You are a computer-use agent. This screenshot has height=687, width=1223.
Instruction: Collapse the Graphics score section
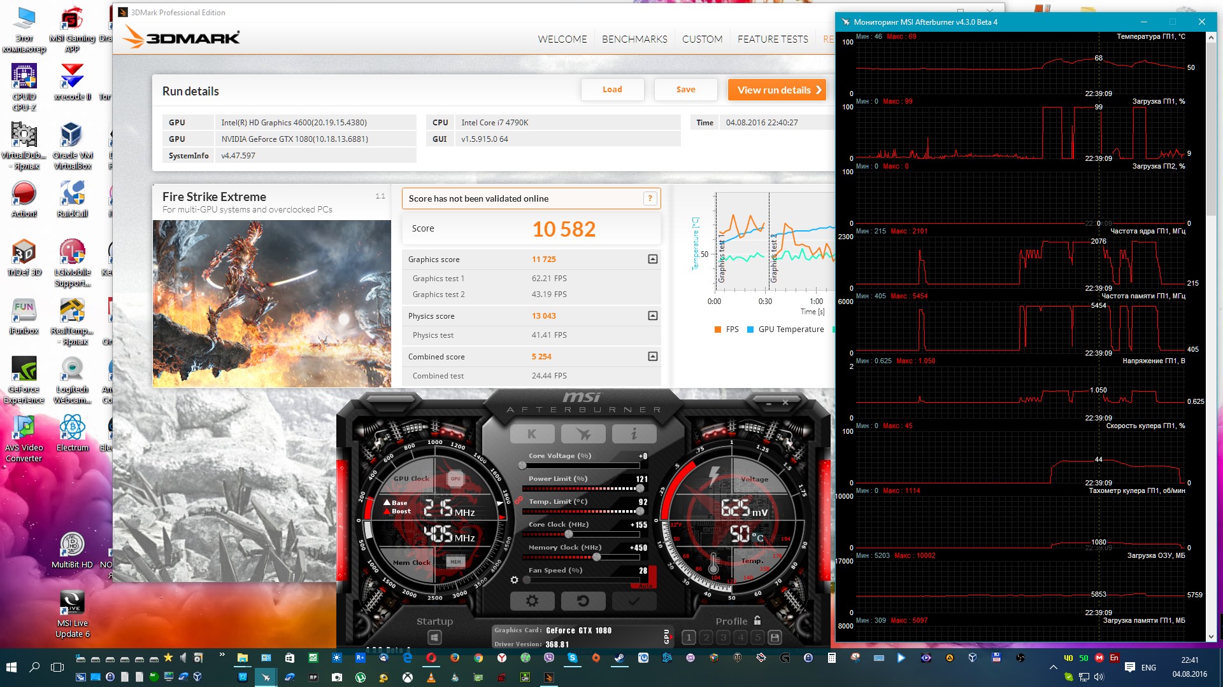[x=652, y=259]
